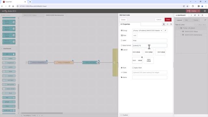The image size is (208, 117).
Task: Select the text input palette node
Action: (9, 80)
